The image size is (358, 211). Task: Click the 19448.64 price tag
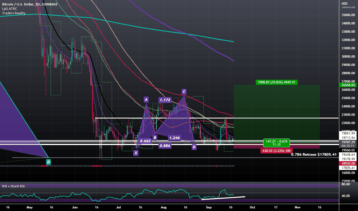coord(348,155)
